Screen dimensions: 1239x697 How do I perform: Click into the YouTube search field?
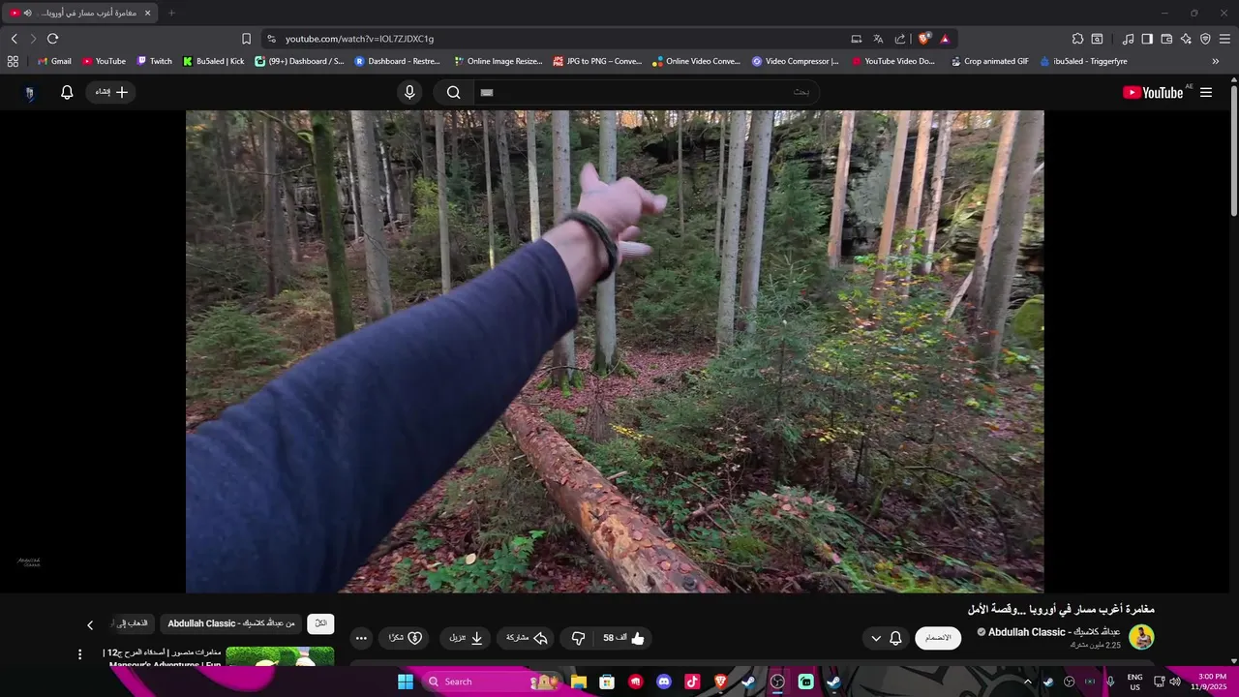[646, 92]
